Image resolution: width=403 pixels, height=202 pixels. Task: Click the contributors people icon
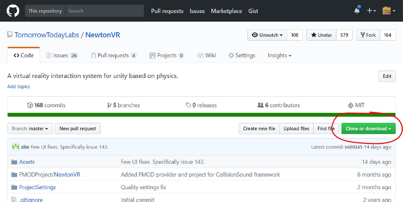[260, 105]
